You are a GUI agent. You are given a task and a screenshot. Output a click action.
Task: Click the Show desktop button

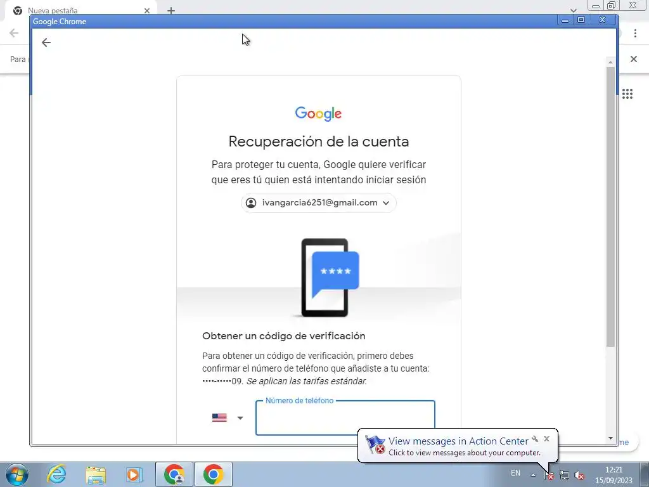[x=645, y=474]
